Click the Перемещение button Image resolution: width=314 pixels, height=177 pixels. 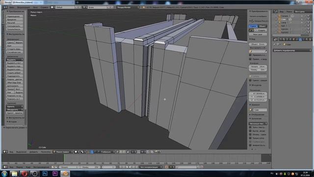(15, 16)
